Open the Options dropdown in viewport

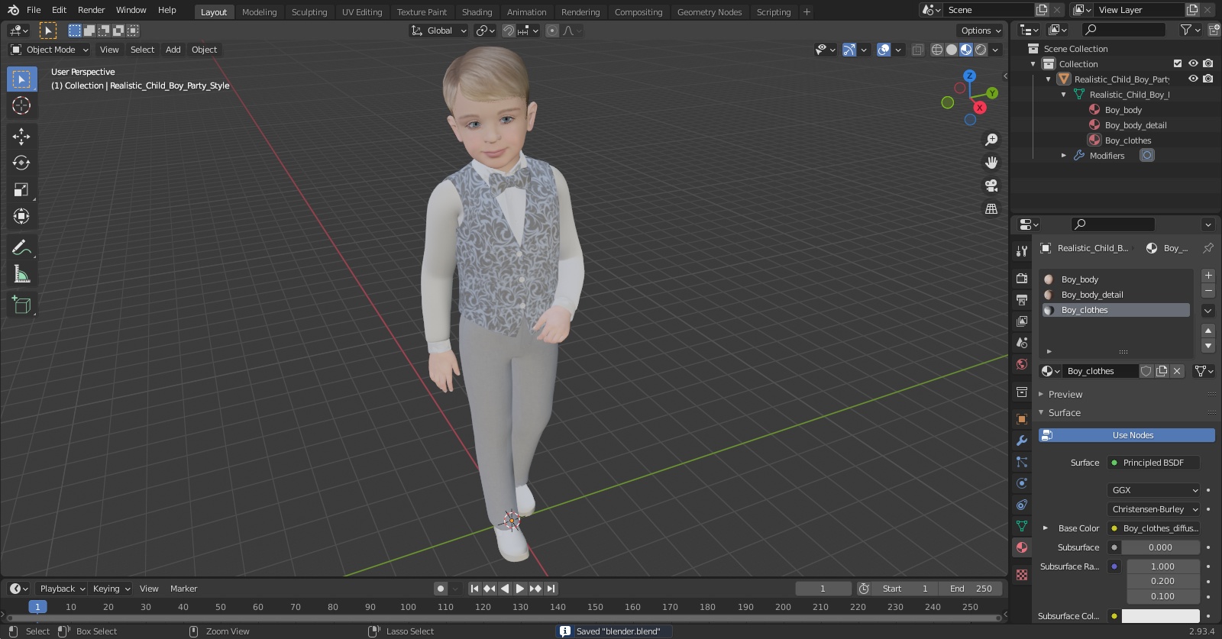tap(980, 31)
